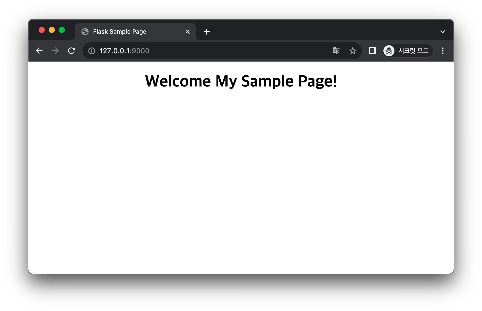Open the Google Translate icon
482x311 pixels.
pyautogui.click(x=337, y=51)
